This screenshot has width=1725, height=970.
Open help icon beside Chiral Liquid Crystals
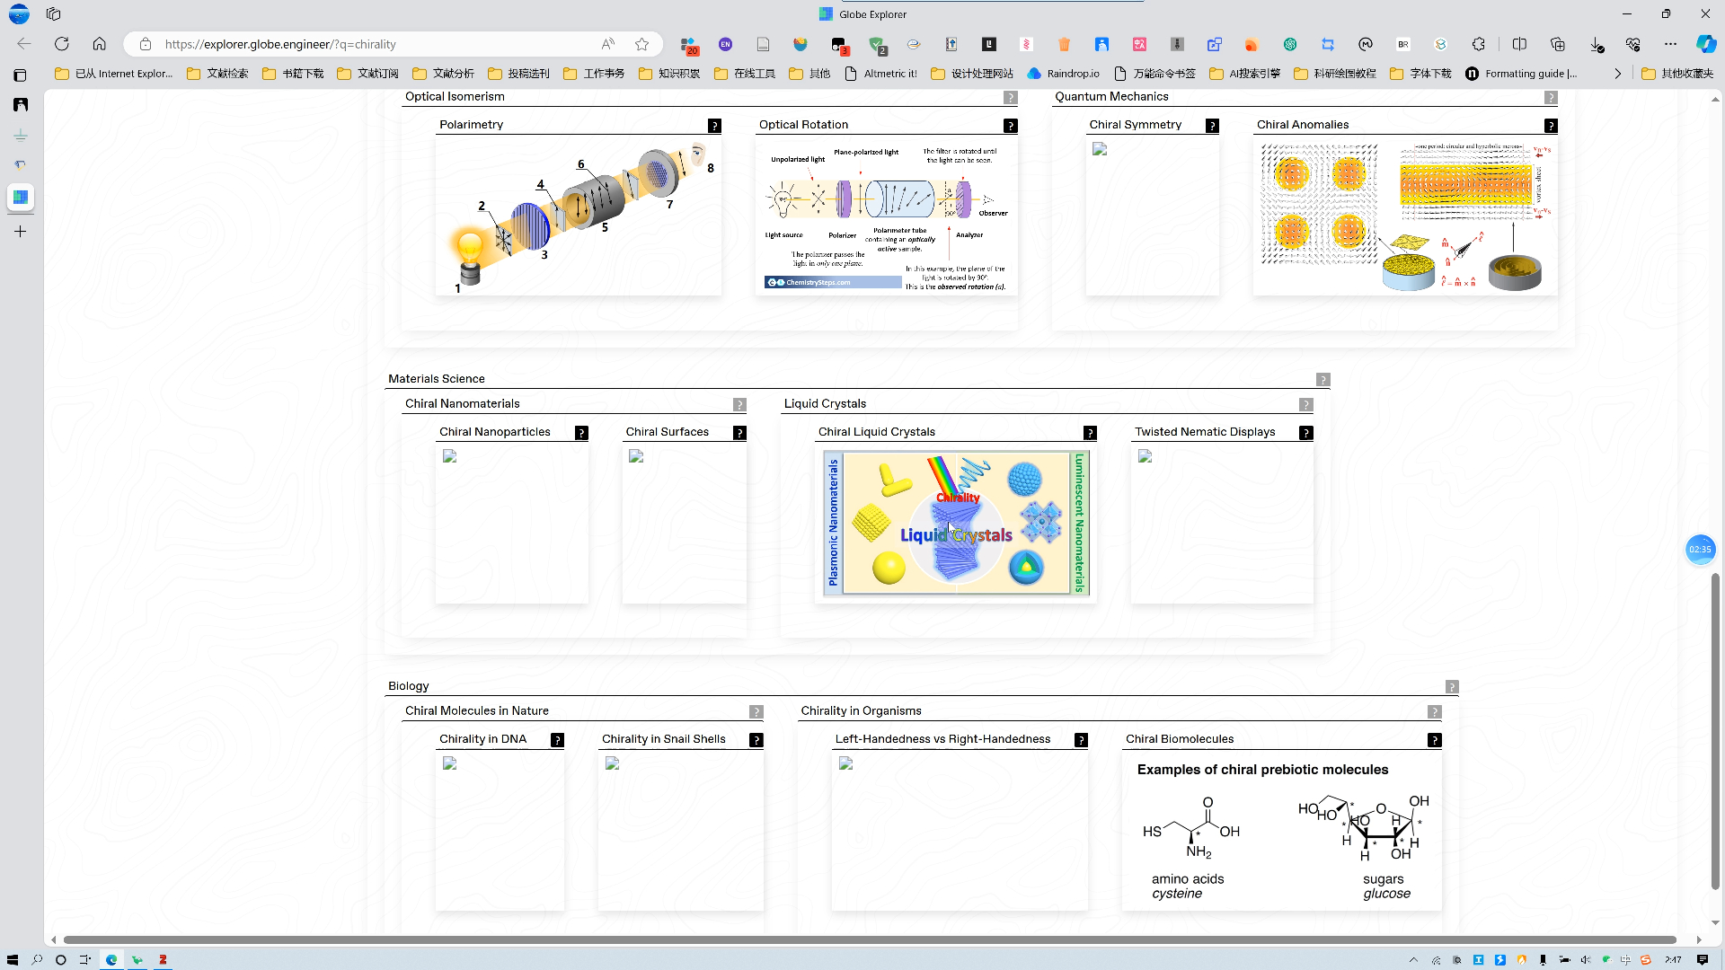[1090, 433]
